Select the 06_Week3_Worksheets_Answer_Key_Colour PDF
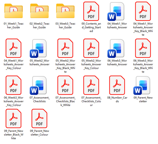 tap(14, 85)
